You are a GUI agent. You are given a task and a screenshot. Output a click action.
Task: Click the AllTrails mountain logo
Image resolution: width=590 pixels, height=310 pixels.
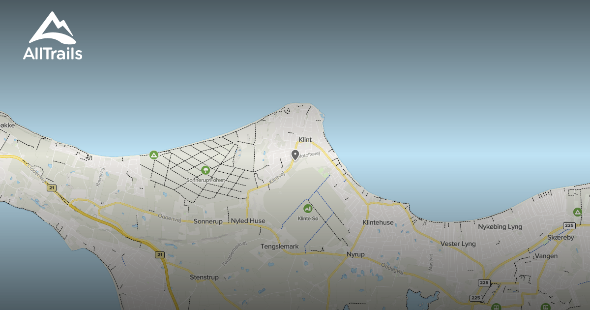[53, 27]
